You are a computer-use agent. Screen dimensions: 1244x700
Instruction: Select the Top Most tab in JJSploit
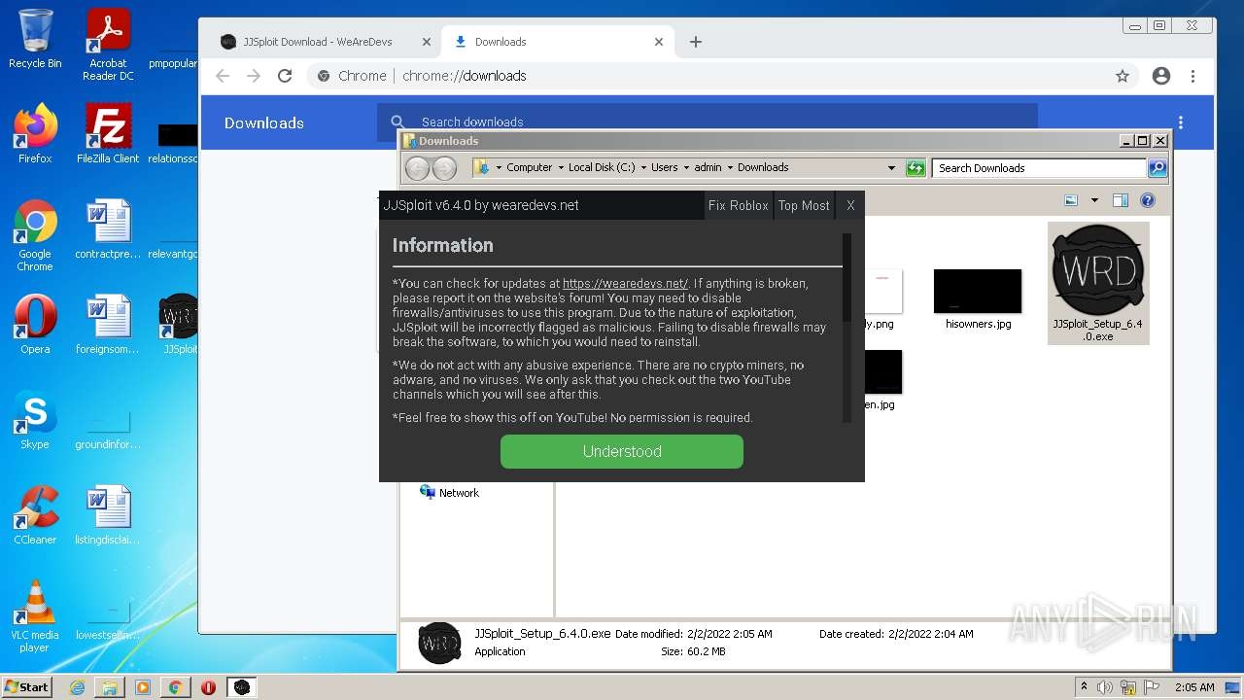click(x=804, y=205)
